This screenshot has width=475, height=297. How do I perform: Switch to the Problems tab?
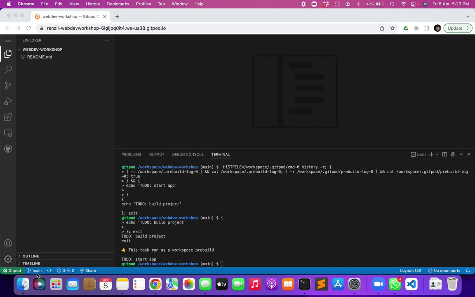tap(131, 154)
